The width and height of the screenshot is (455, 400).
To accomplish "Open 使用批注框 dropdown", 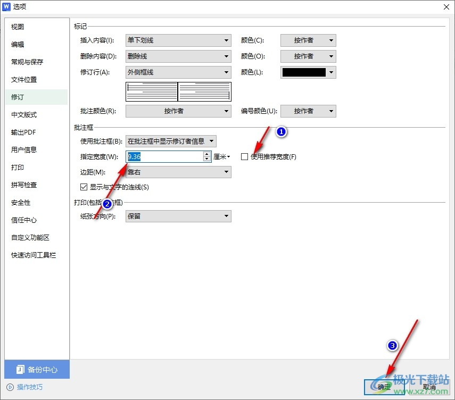I will (171, 141).
